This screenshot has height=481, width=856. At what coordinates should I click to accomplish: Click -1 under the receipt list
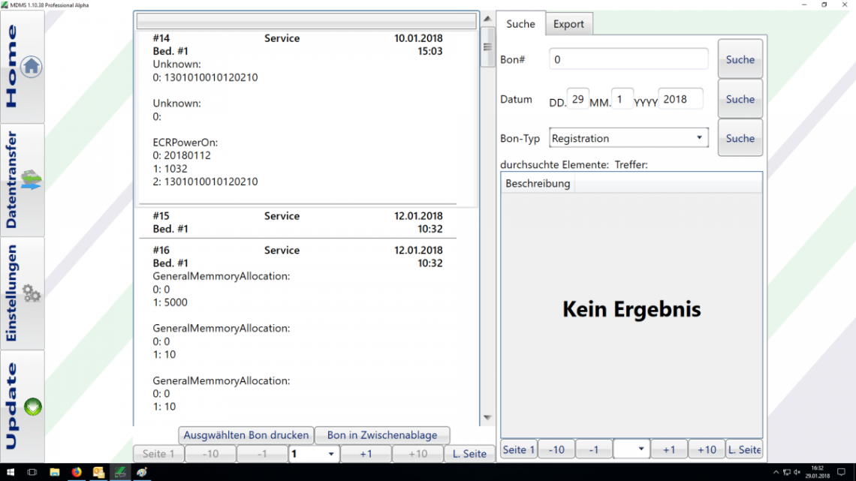(262, 454)
